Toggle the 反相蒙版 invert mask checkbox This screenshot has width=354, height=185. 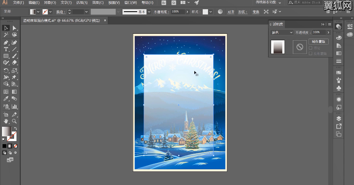coord(311,53)
